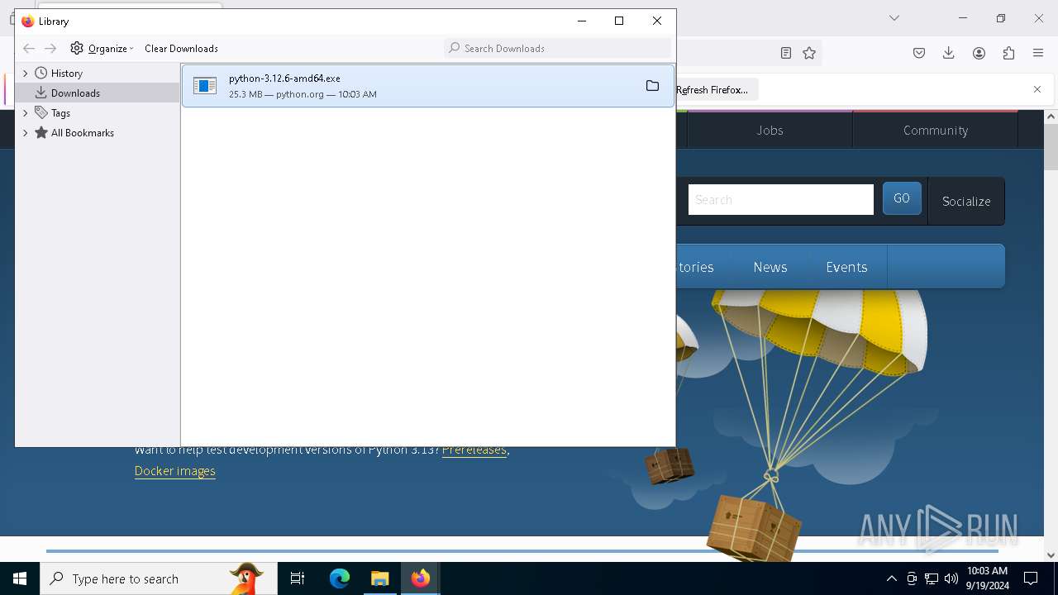The image size is (1058, 595).
Task: Launch Microsoft Edge from taskbar
Action: tap(340, 578)
